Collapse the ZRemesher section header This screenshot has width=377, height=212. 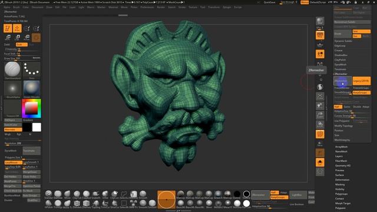tap(340, 74)
